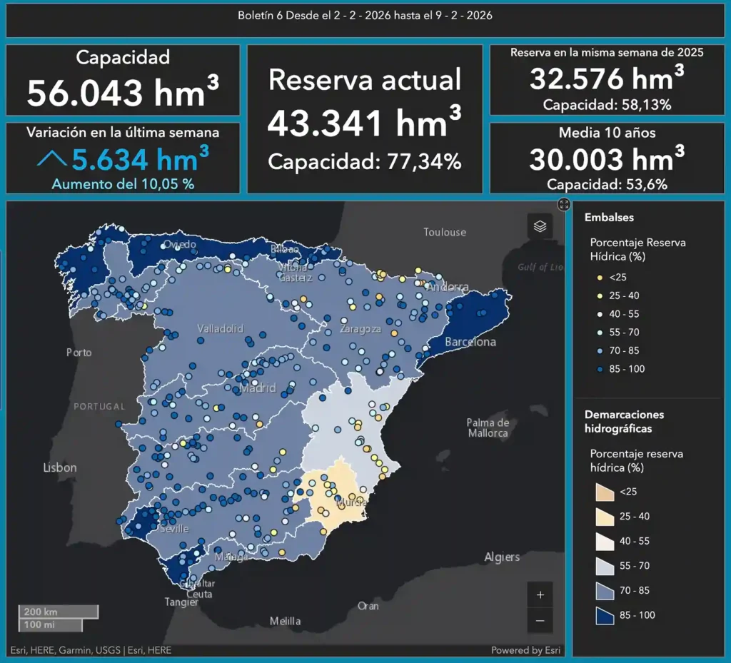Click the Madrid label on the map
This screenshot has height=663, width=731.
tap(259, 389)
